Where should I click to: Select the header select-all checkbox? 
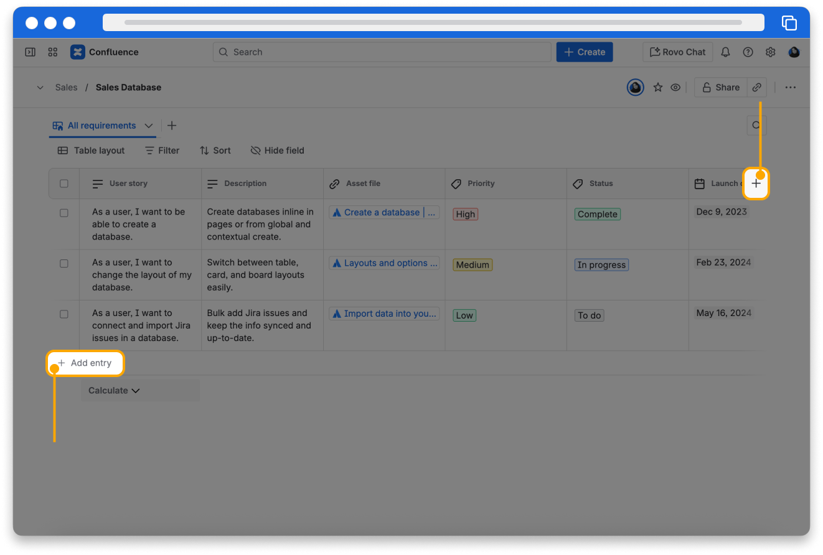click(64, 184)
